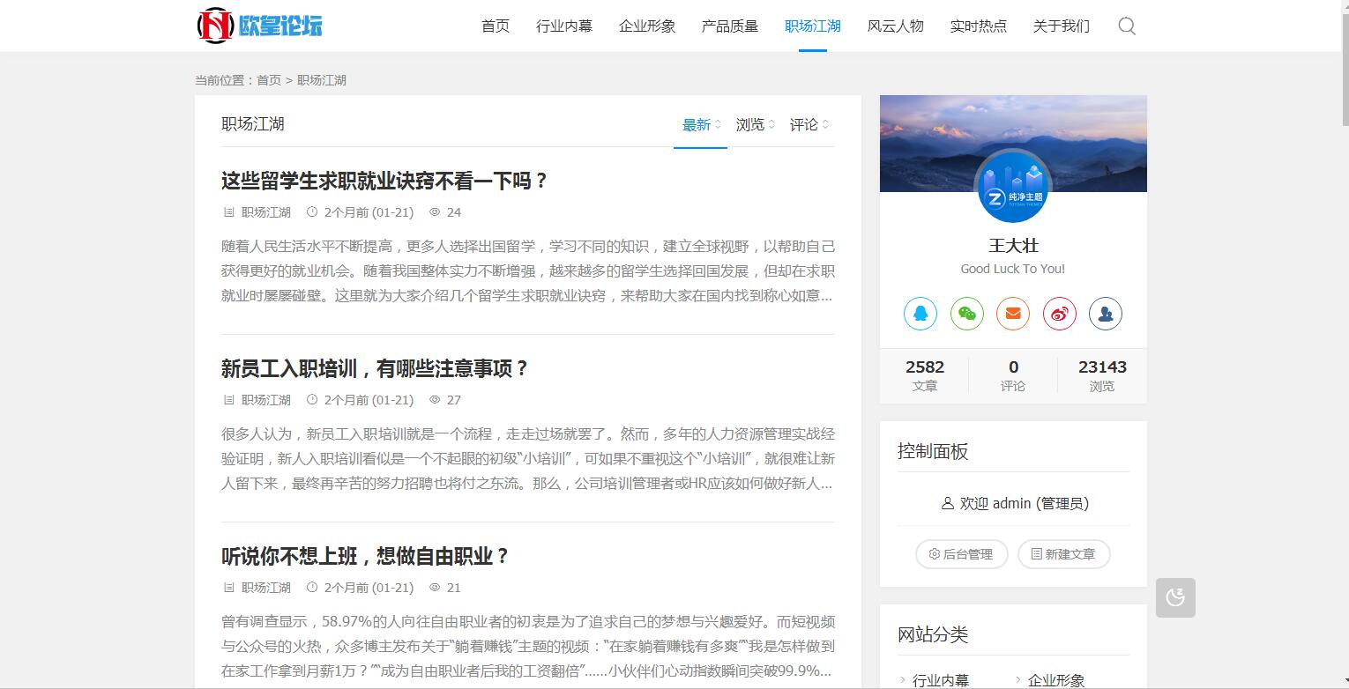Click the 新员工入职培训 article excerpt text
Screen dimensions: 1349x689
(x=528, y=458)
